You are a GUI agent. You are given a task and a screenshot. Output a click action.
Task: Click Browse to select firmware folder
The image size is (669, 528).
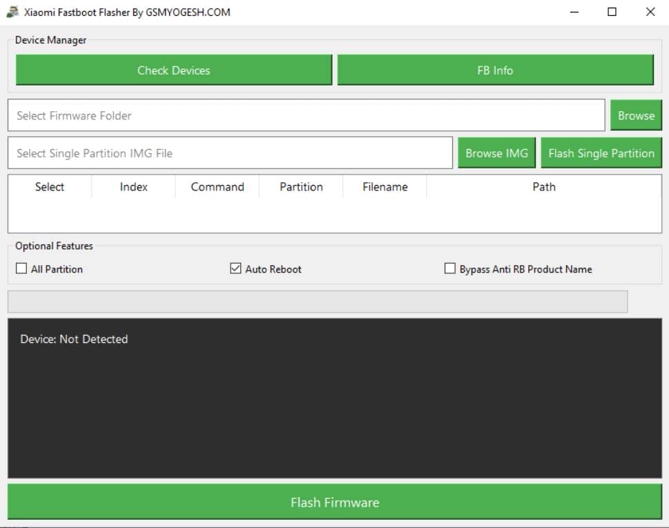[636, 115]
